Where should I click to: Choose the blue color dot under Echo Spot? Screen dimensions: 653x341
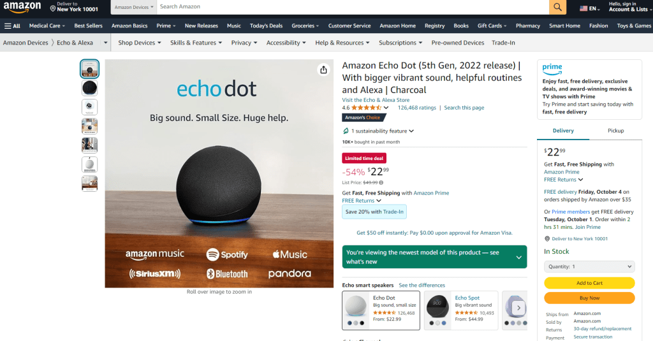coord(444,323)
